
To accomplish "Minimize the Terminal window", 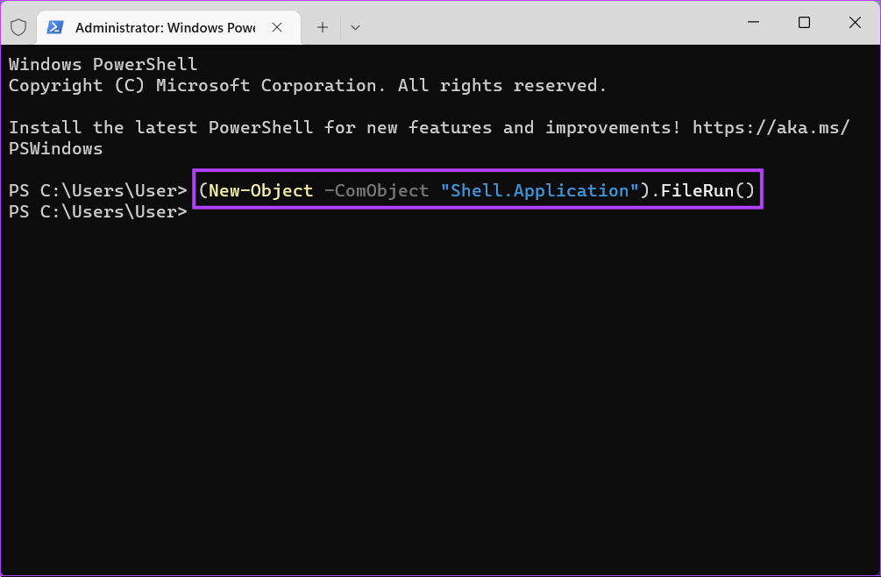I will 754,23.
